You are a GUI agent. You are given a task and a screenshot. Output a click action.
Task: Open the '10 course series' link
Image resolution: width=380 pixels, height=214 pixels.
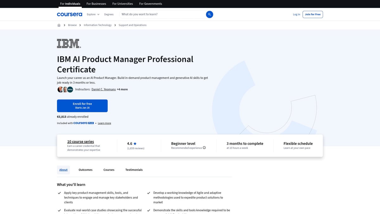click(80, 141)
